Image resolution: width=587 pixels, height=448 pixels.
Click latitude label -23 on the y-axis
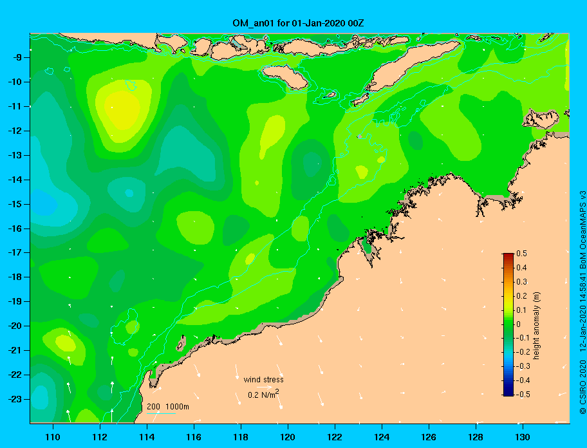point(15,399)
